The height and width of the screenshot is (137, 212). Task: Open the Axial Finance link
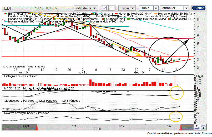click(203, 133)
